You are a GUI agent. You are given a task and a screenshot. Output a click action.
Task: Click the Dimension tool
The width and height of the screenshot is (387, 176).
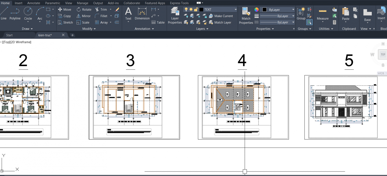(x=142, y=14)
